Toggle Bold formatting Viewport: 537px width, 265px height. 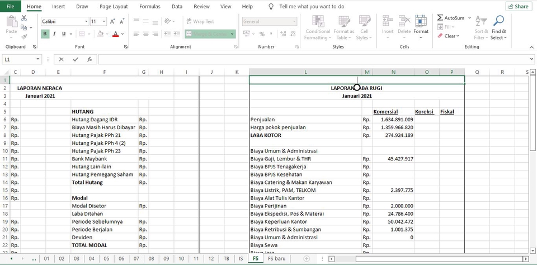tap(45, 34)
